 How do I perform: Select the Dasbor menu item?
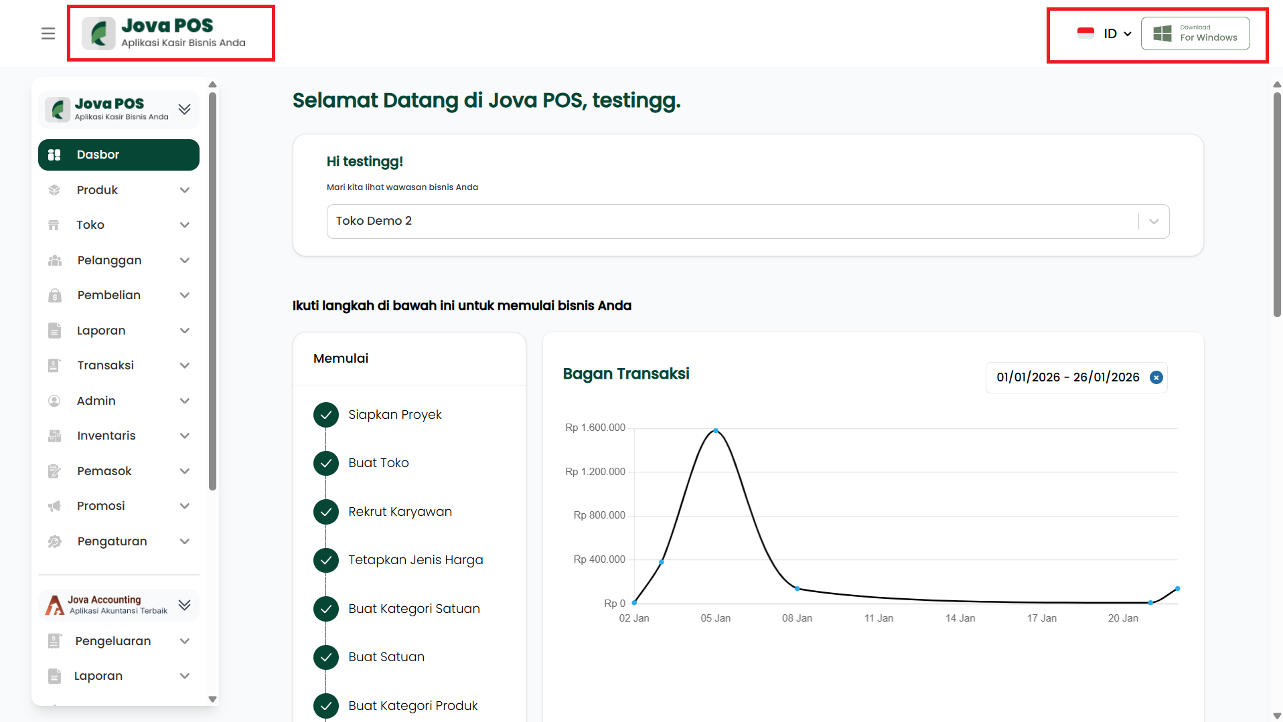tap(119, 155)
